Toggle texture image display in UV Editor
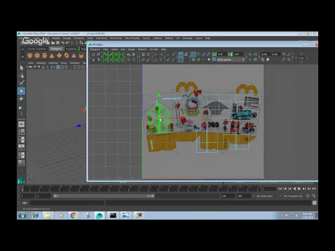335x251 pixels. pos(181,54)
